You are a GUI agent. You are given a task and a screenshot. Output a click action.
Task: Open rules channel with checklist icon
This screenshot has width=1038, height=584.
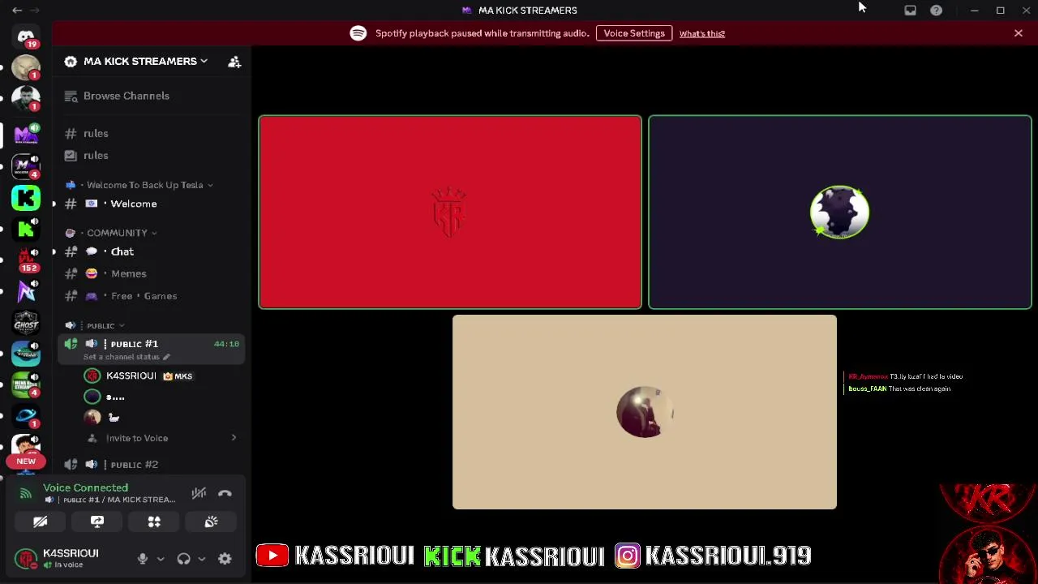(152, 155)
